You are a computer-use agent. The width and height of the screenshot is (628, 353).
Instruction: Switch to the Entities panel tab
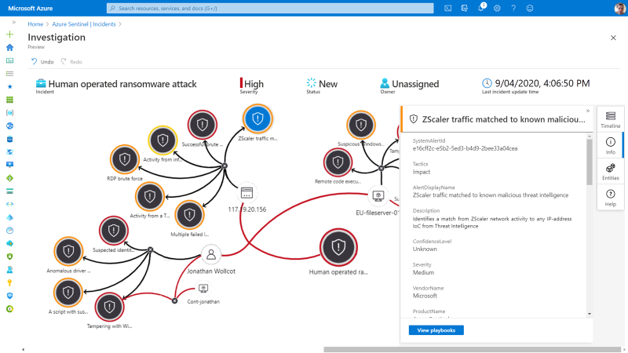tap(610, 171)
